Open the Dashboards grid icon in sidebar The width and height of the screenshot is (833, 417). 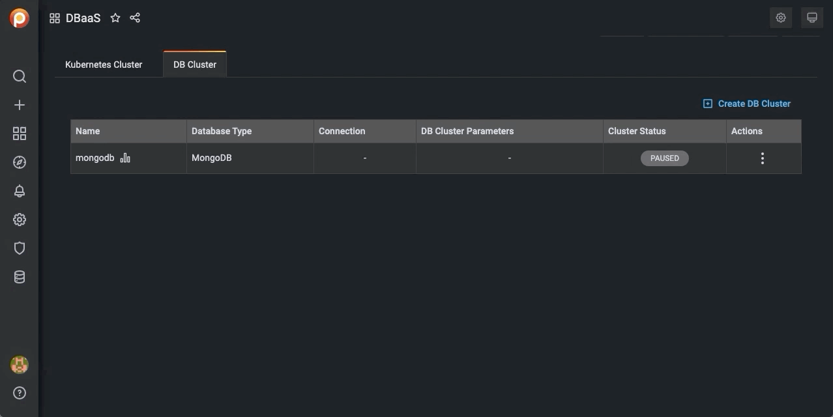coord(20,134)
